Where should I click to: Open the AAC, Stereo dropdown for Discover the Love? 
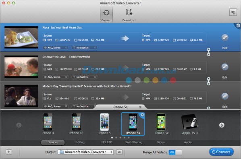pos(55,77)
